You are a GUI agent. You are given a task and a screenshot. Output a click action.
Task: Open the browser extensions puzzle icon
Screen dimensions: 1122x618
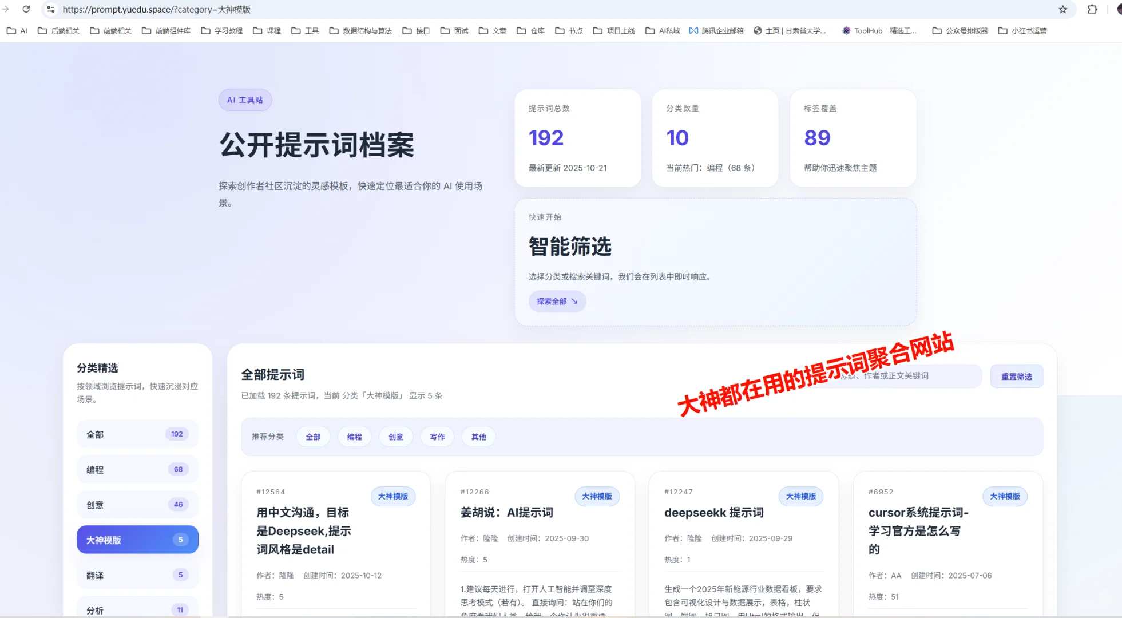coord(1093,9)
